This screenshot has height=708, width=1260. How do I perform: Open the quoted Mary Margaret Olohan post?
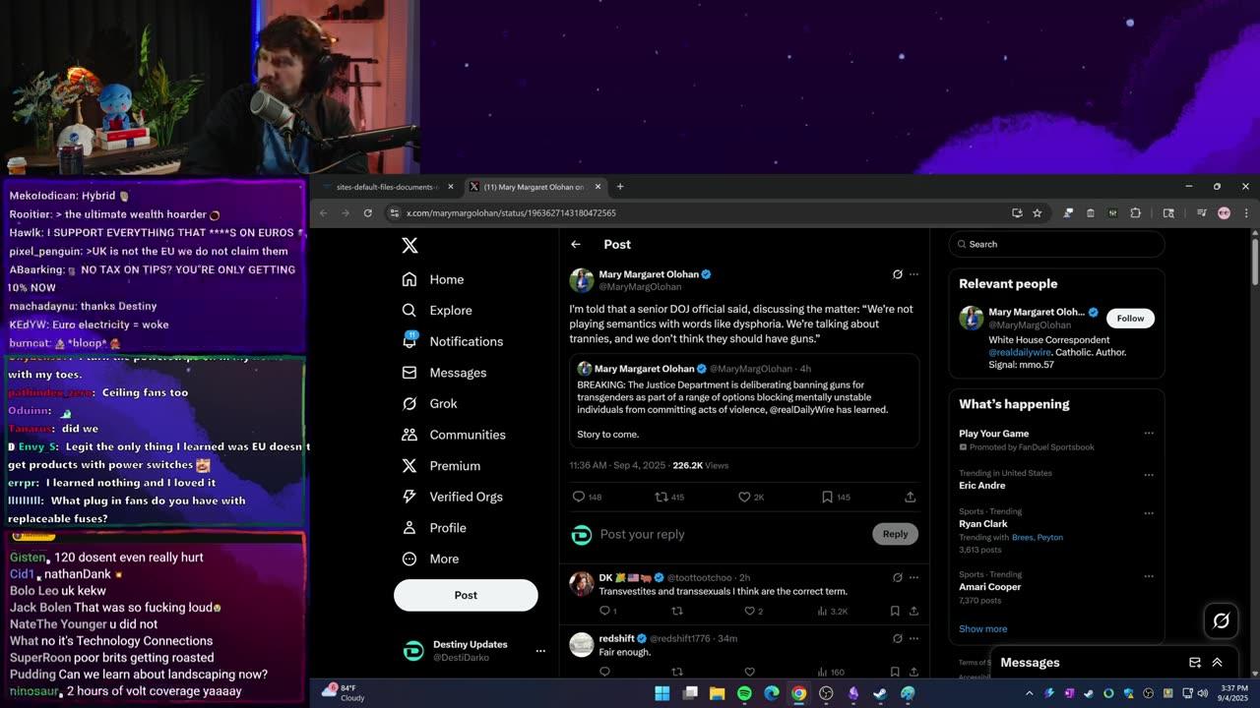pos(744,401)
